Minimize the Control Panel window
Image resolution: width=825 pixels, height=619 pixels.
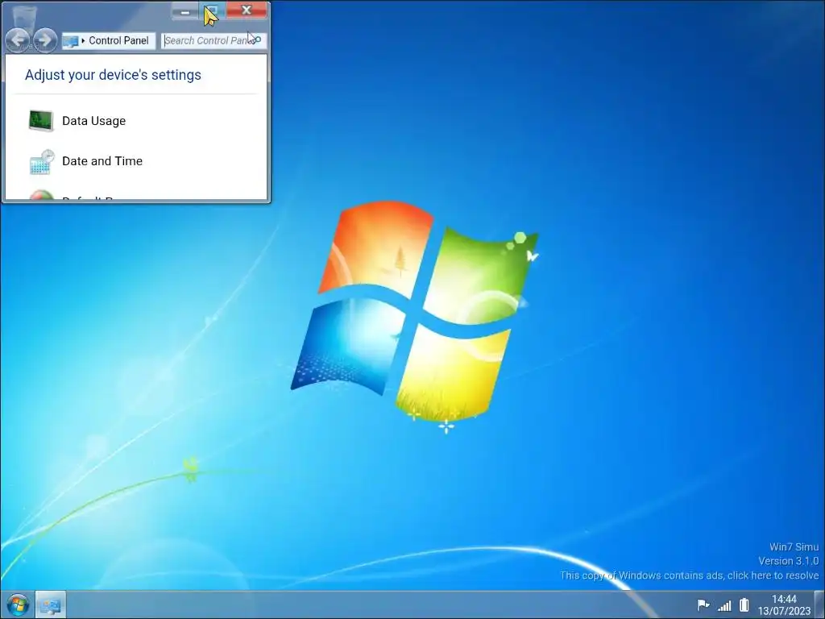coord(185,11)
